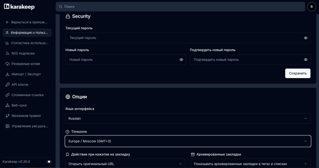Click the Резервные копии cloud icon
The image size is (319, 168).
pos(7,64)
